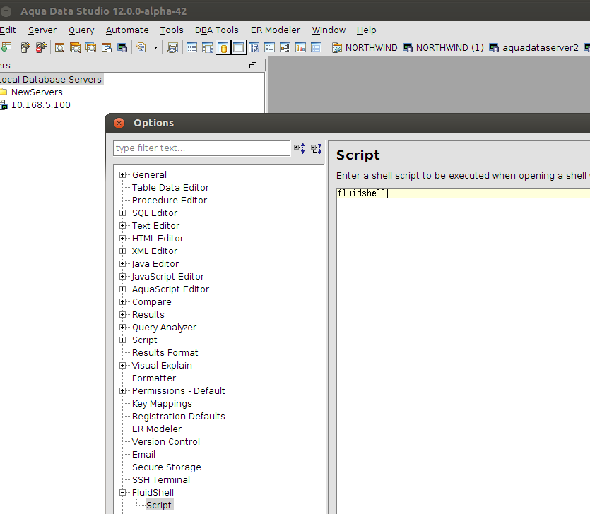The height and width of the screenshot is (514, 590).
Task: Select Local Database Servers root node
Action: click(51, 79)
